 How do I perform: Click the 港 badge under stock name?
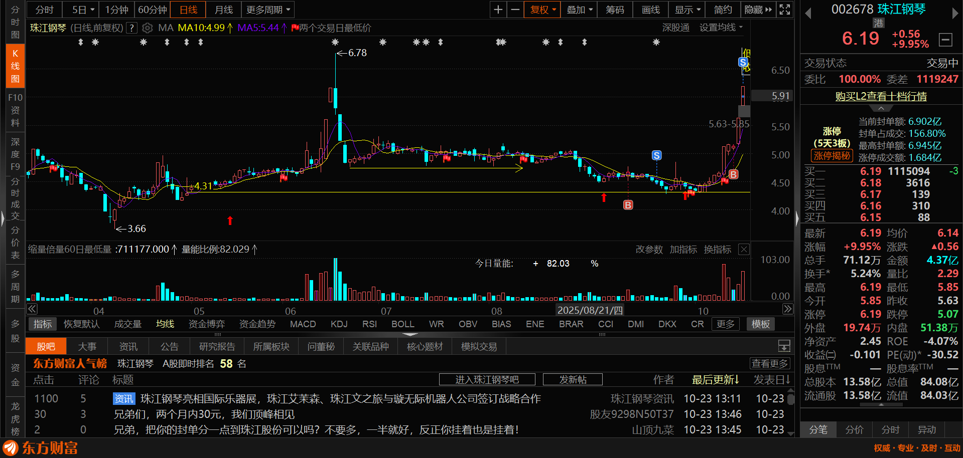(878, 23)
